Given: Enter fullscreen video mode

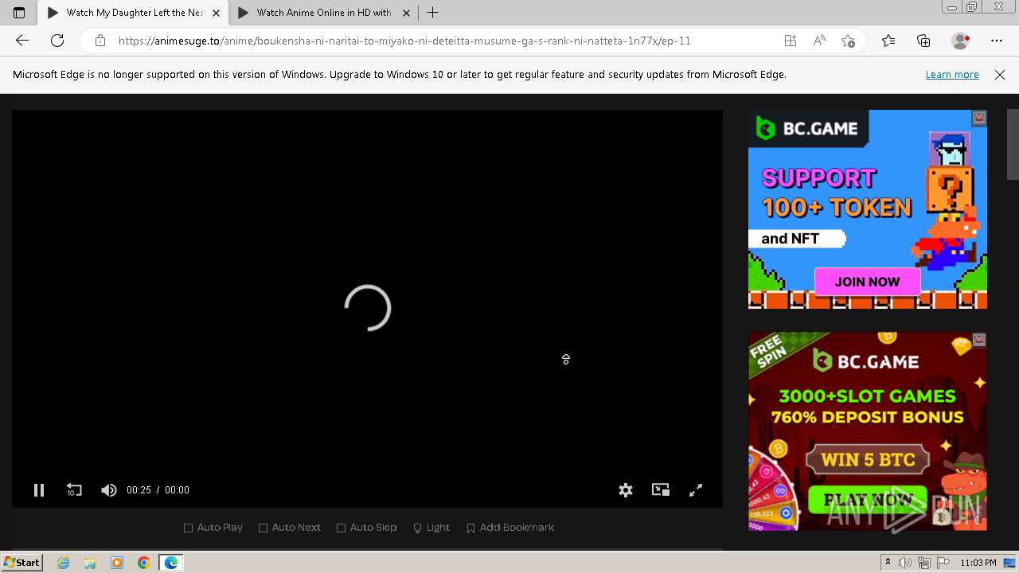Looking at the screenshot, I should click(696, 490).
